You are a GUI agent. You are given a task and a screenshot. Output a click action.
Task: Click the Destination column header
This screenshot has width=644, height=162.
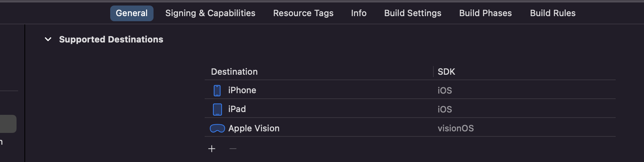[234, 72]
